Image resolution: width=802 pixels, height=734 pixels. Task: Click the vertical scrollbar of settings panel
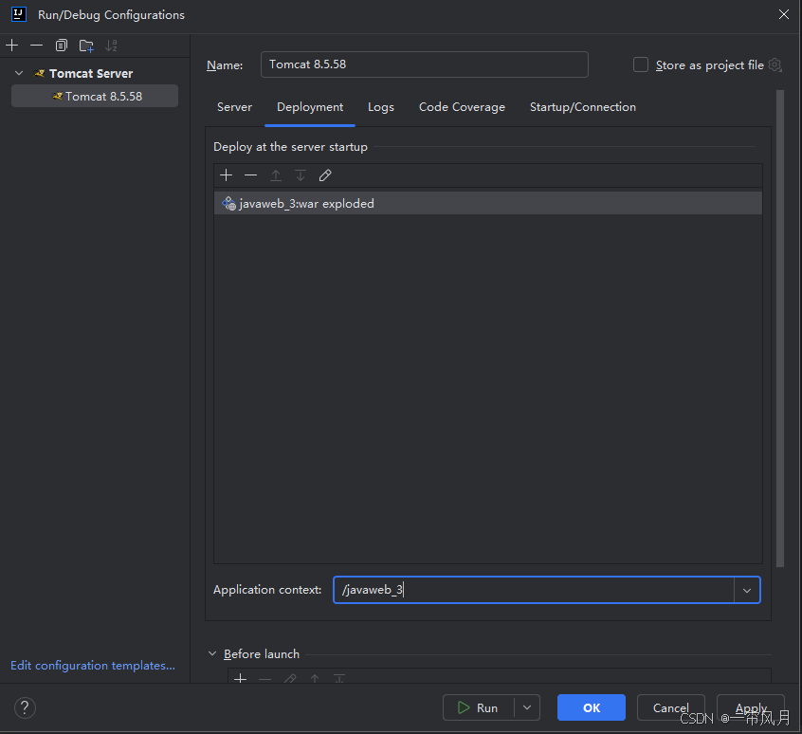coord(780,328)
